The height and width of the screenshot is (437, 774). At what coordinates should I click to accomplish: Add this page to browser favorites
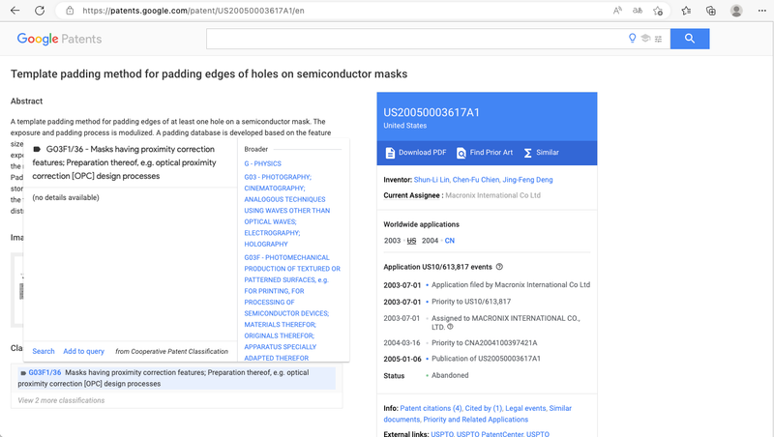tap(658, 11)
